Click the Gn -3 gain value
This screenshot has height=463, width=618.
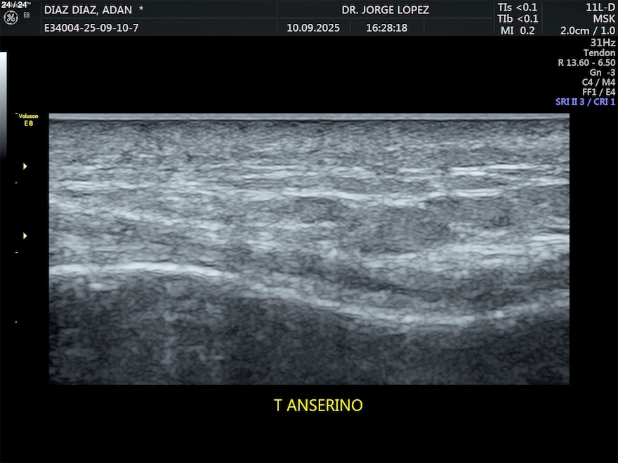click(602, 72)
